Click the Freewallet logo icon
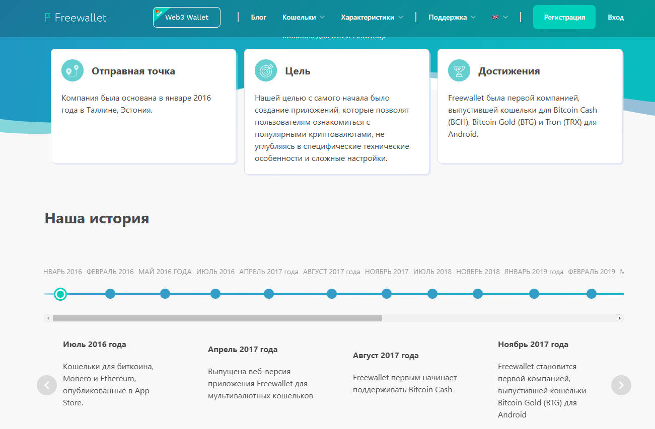655x429 pixels. pyautogui.click(x=48, y=18)
